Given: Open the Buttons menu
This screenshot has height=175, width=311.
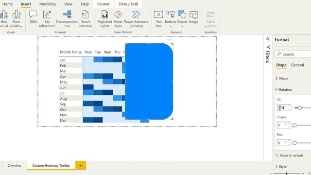Looking at the screenshot, I should click(171, 19).
